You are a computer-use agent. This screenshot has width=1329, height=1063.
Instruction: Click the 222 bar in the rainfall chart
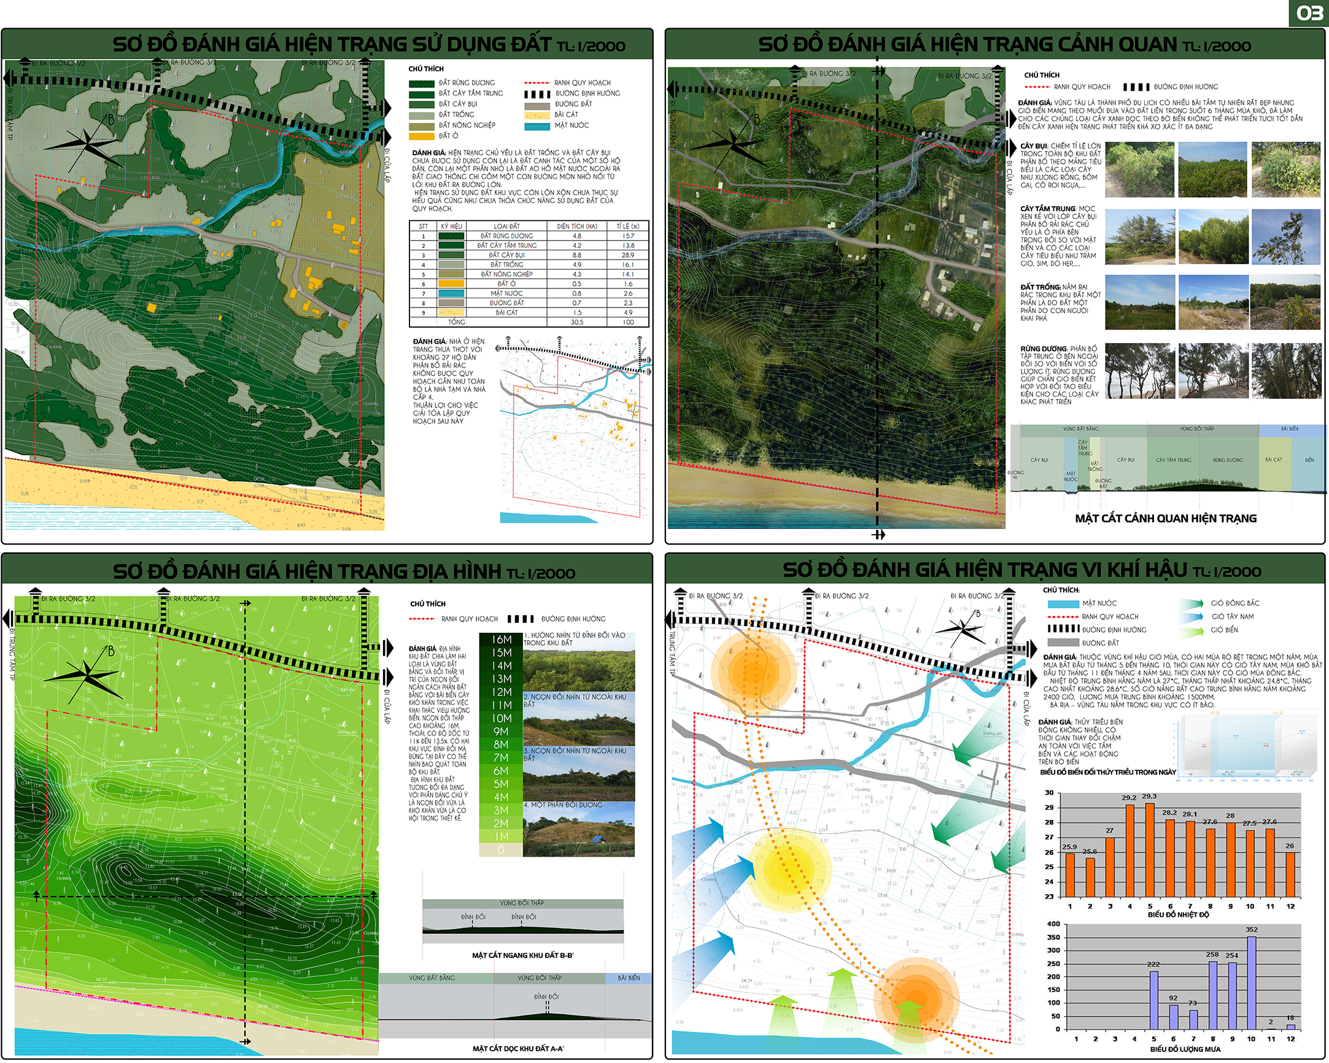1154,1000
